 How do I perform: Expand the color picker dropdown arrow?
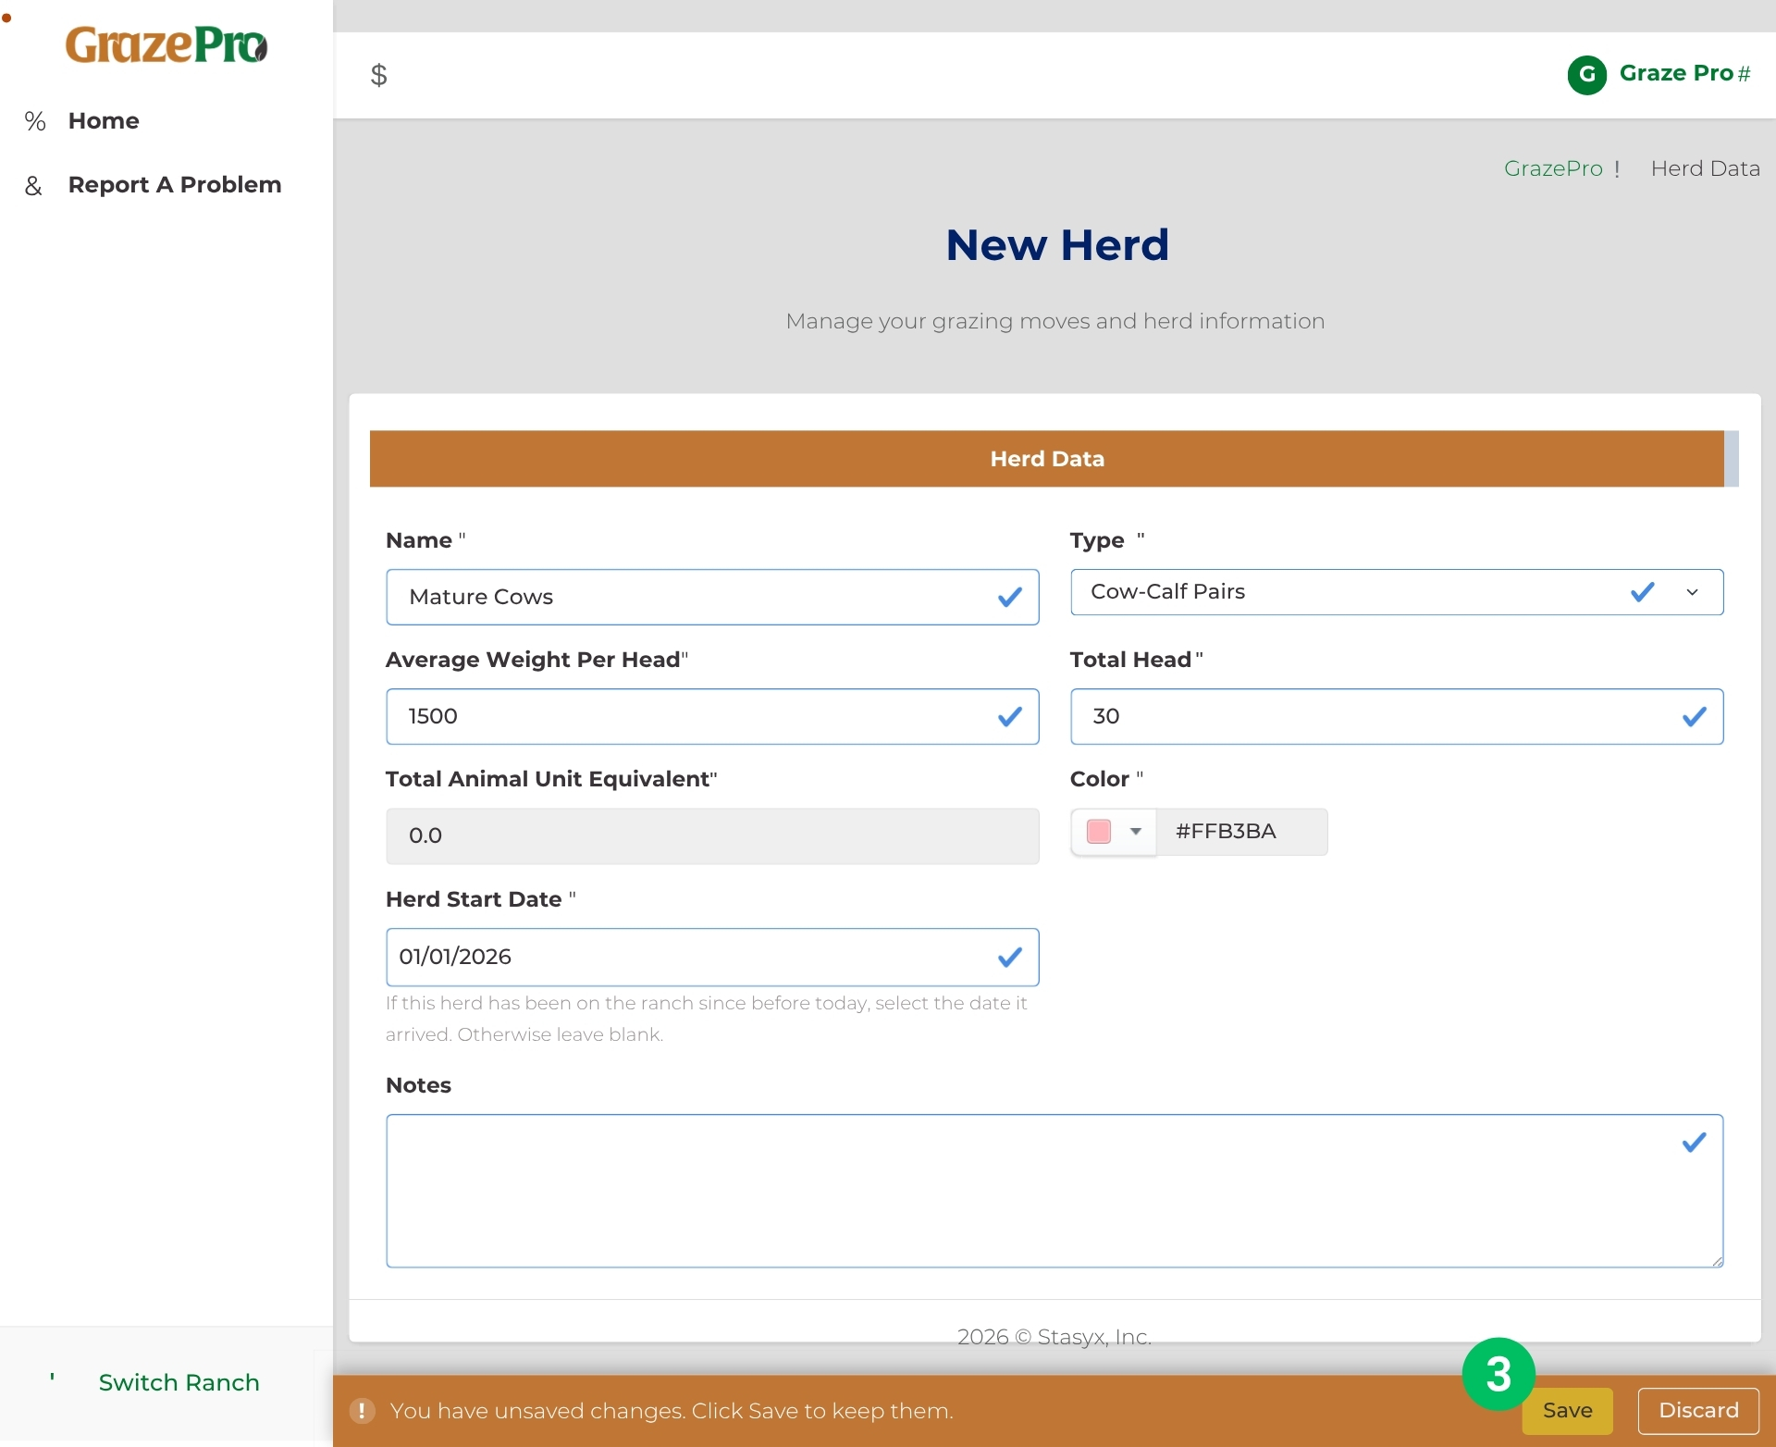(x=1136, y=832)
